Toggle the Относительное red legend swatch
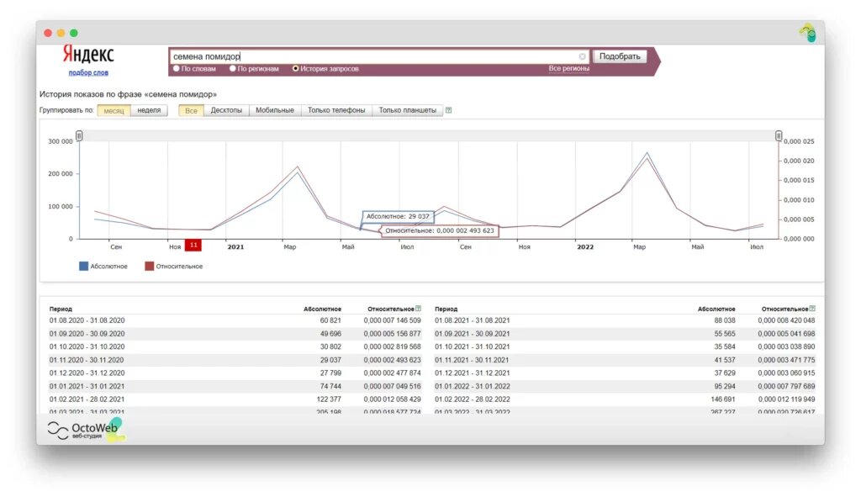This screenshot has width=861, height=497. click(x=149, y=267)
